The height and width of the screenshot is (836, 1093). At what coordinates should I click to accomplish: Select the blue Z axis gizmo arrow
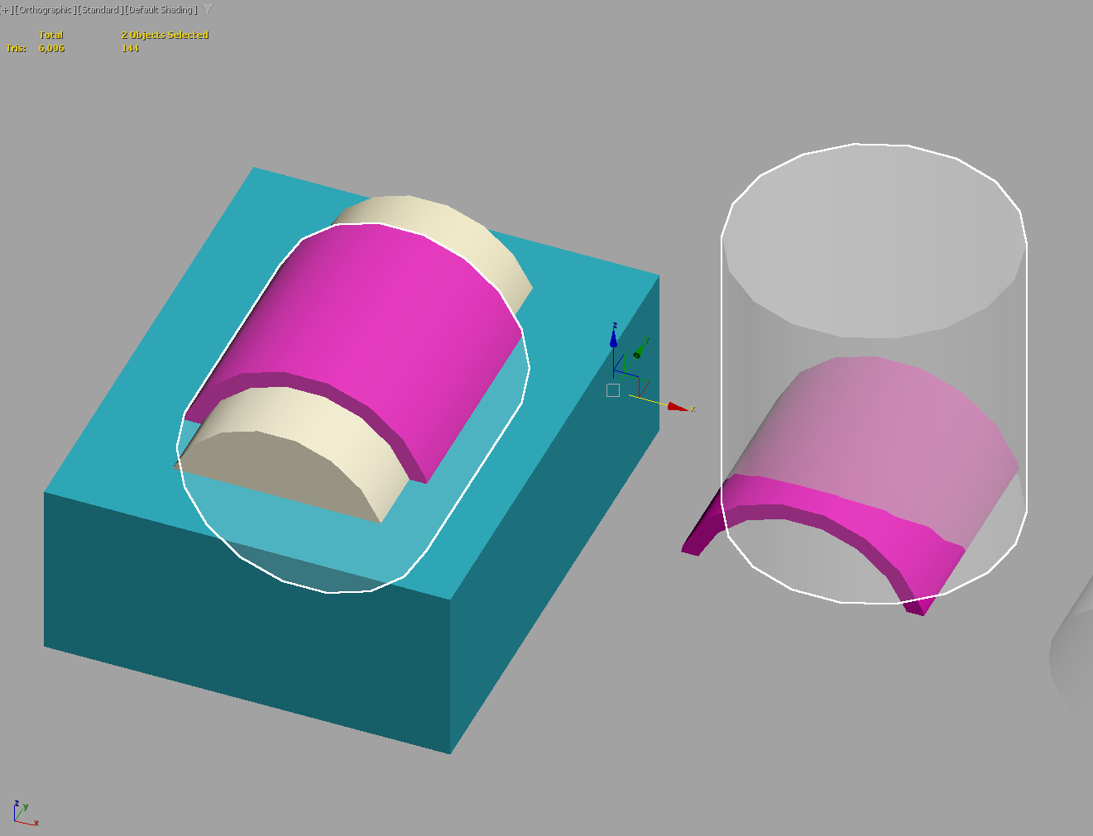coord(613,337)
